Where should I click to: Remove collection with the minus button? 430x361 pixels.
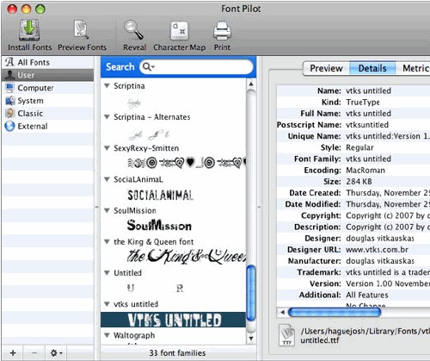pos(34,352)
